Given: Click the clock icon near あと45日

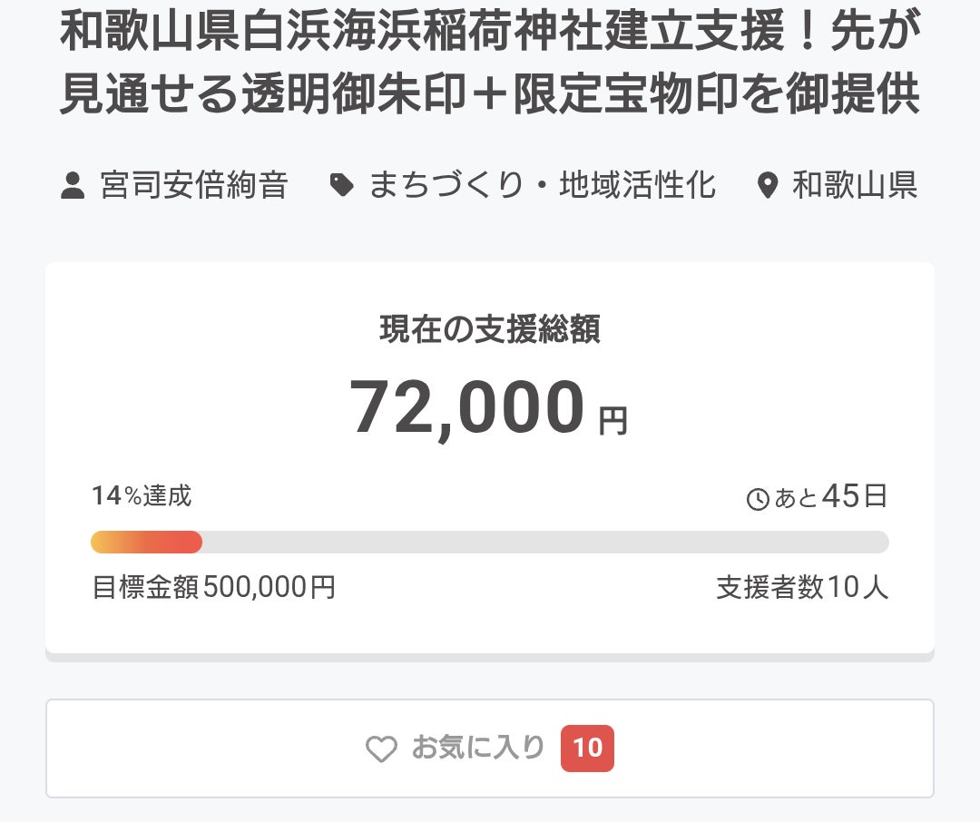Looking at the screenshot, I should click(x=757, y=499).
